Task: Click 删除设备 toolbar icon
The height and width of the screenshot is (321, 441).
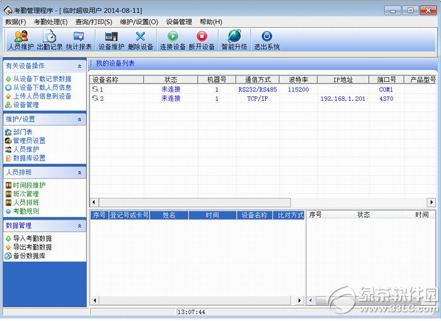Action: (x=140, y=37)
